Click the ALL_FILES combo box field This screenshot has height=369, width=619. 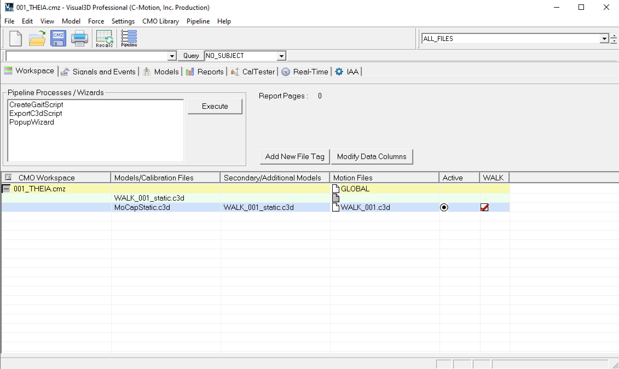[511, 39]
